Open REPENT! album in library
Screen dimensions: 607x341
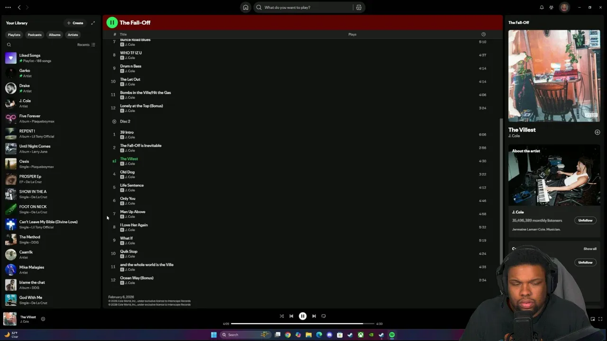point(51,134)
